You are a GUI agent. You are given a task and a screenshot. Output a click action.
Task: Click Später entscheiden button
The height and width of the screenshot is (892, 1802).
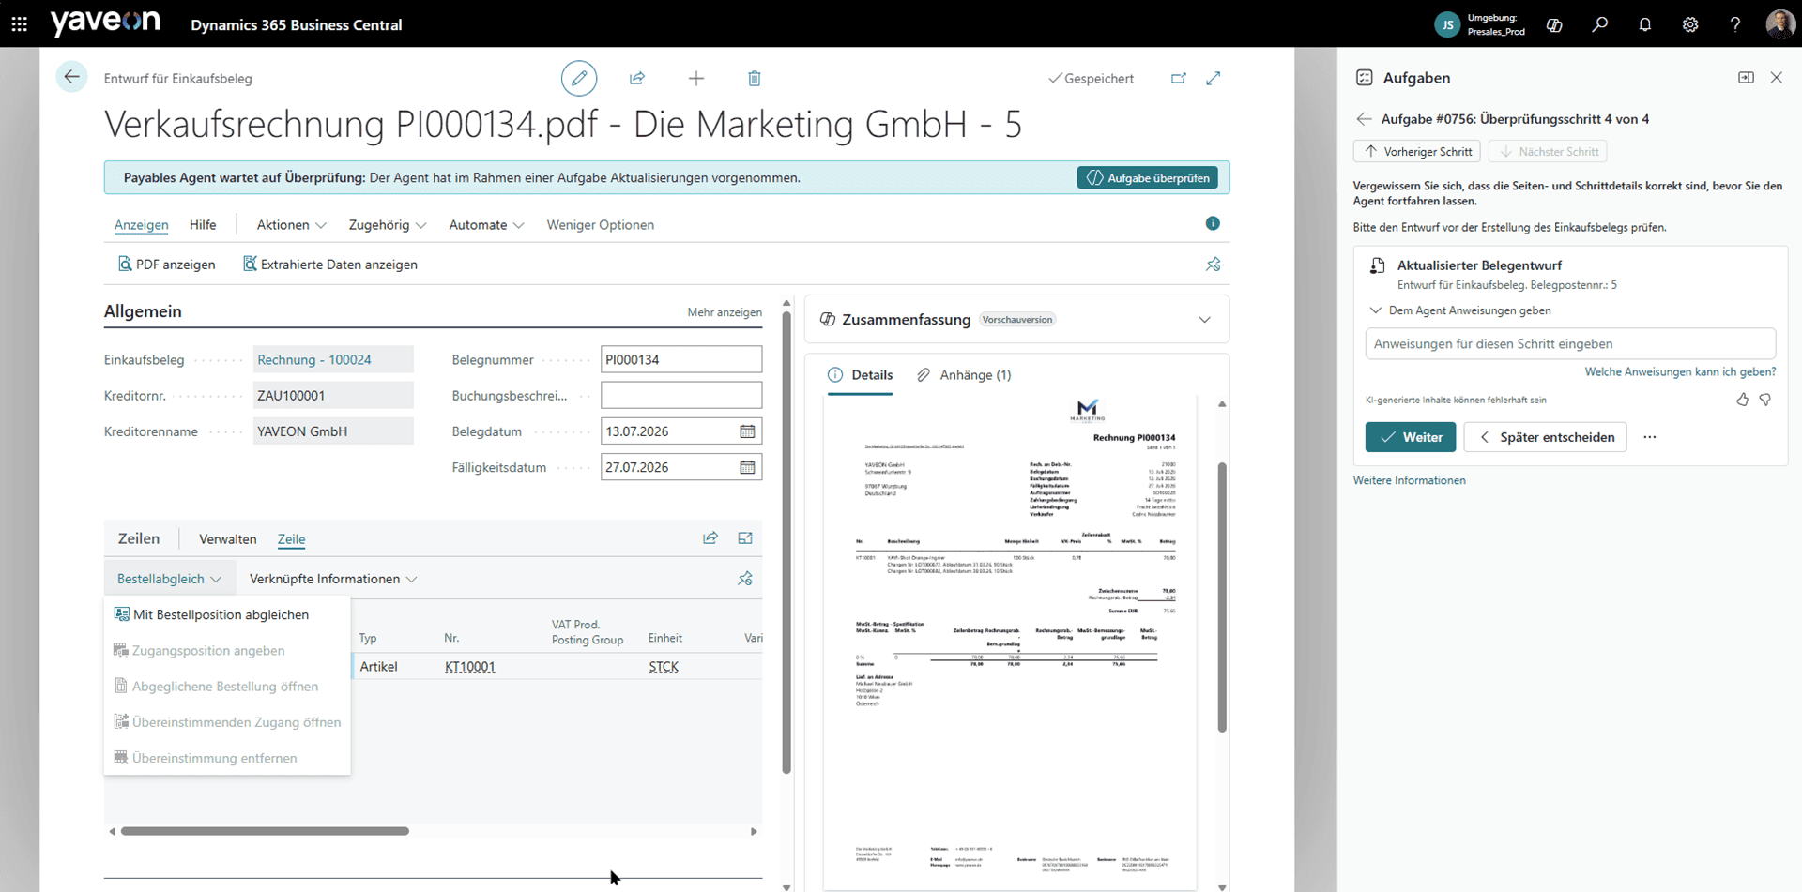[1544, 437]
